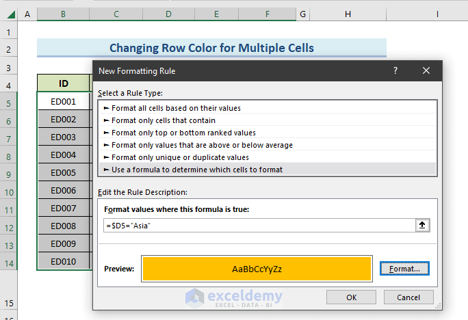Select rule type Format all cells based on values
This screenshot has height=320, width=468.
pos(267,108)
